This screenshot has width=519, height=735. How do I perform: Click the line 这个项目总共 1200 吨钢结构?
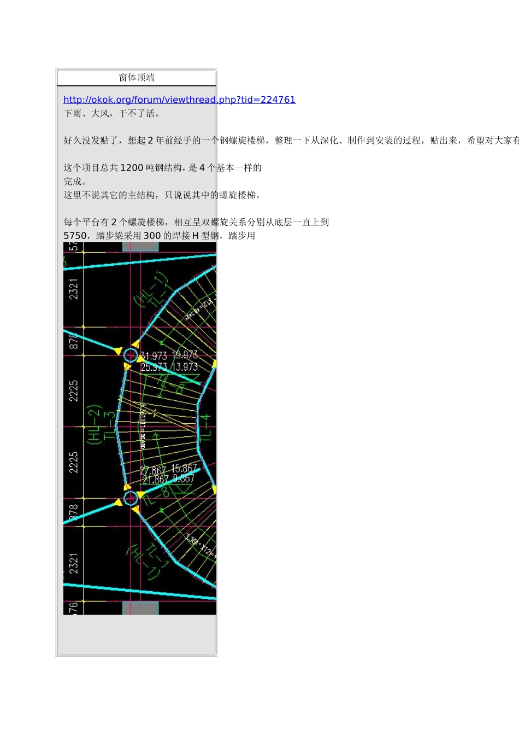pos(162,167)
